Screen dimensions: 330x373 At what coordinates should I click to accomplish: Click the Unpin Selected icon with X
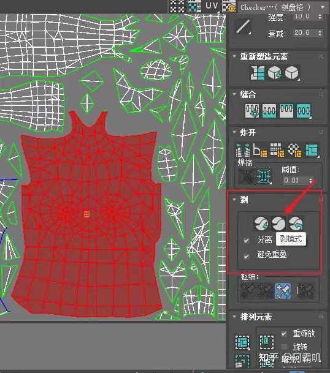[266, 291]
